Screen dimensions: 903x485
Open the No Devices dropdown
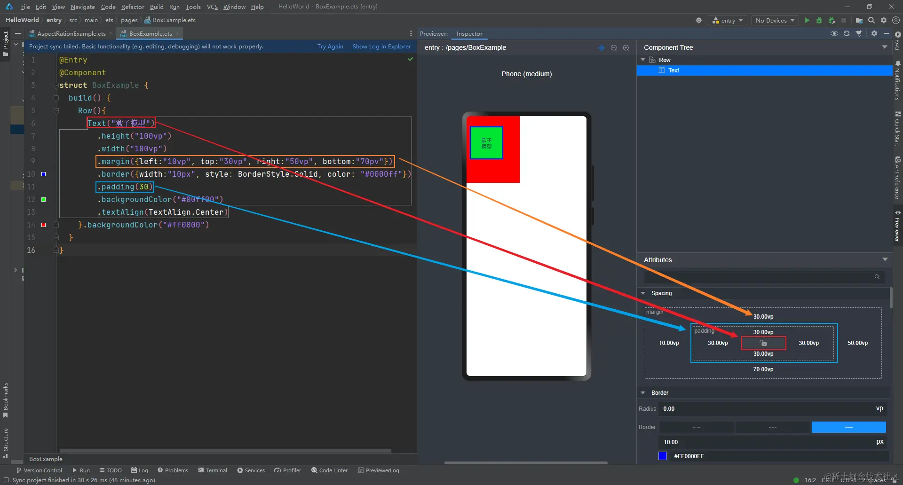(775, 20)
